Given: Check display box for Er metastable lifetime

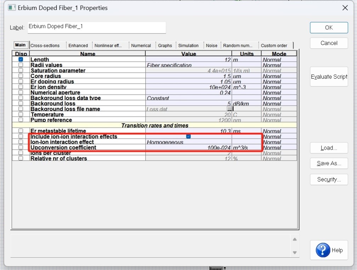Looking at the screenshot, I should 21,131.
